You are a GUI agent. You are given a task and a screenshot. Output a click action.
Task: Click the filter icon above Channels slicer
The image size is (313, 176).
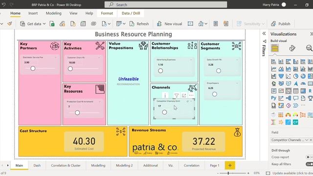[177, 95]
